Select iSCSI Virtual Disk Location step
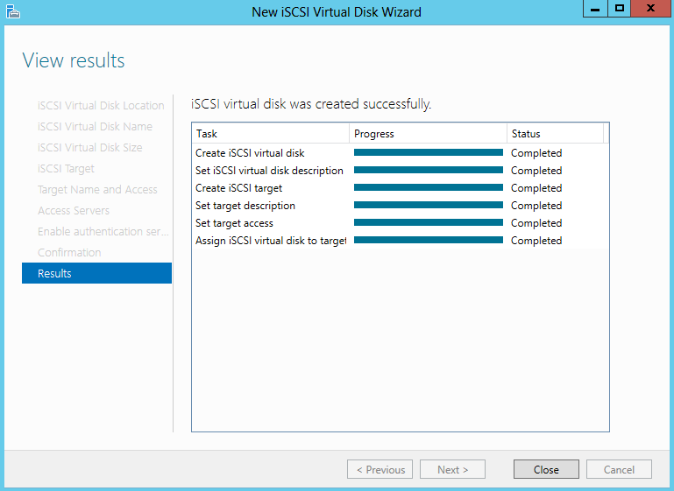The width and height of the screenshot is (674, 491). [x=101, y=106]
